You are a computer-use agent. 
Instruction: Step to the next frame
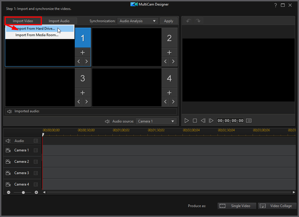(211, 121)
